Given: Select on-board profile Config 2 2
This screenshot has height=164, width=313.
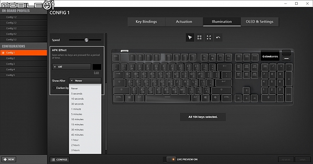Looking at the screenshot, I should click(23, 23).
